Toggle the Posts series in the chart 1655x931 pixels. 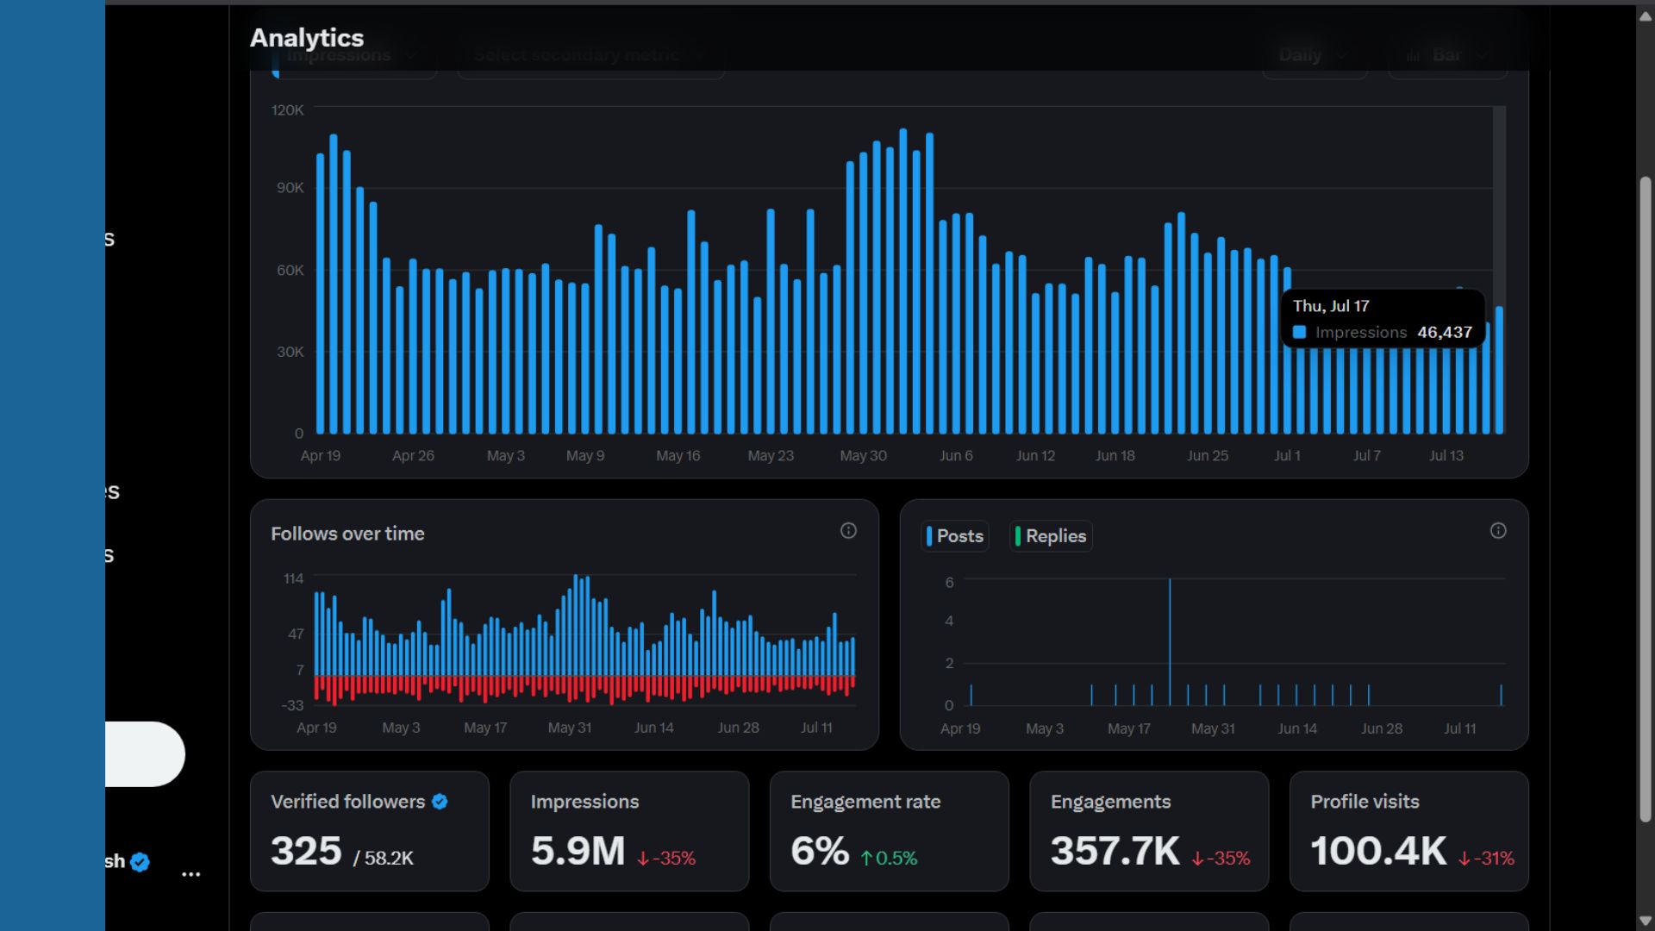[x=954, y=536]
